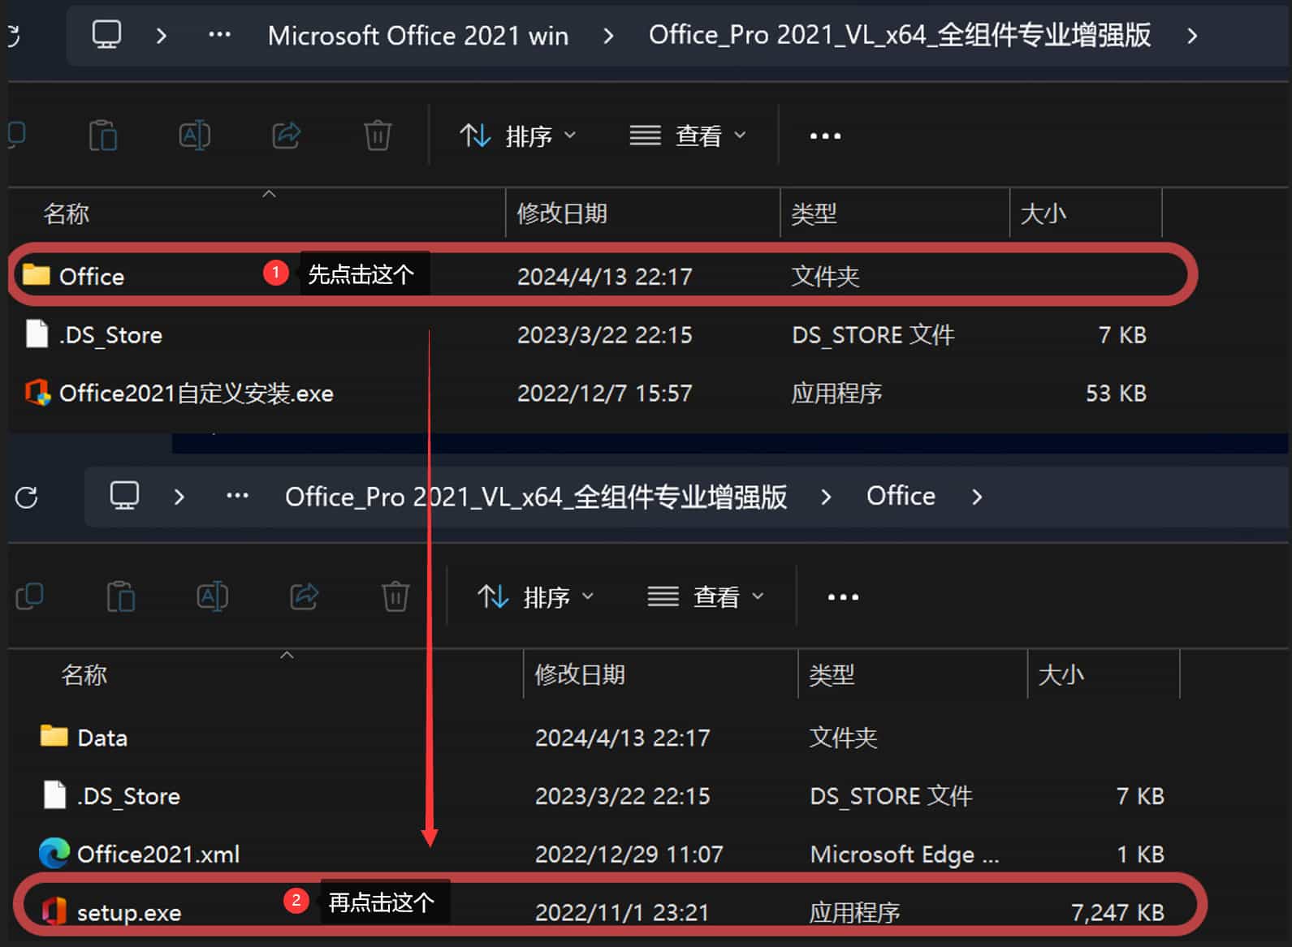This screenshot has width=1292, height=947.
Task: Click the Copy icon in the lower window toolbar
Action: click(x=30, y=596)
